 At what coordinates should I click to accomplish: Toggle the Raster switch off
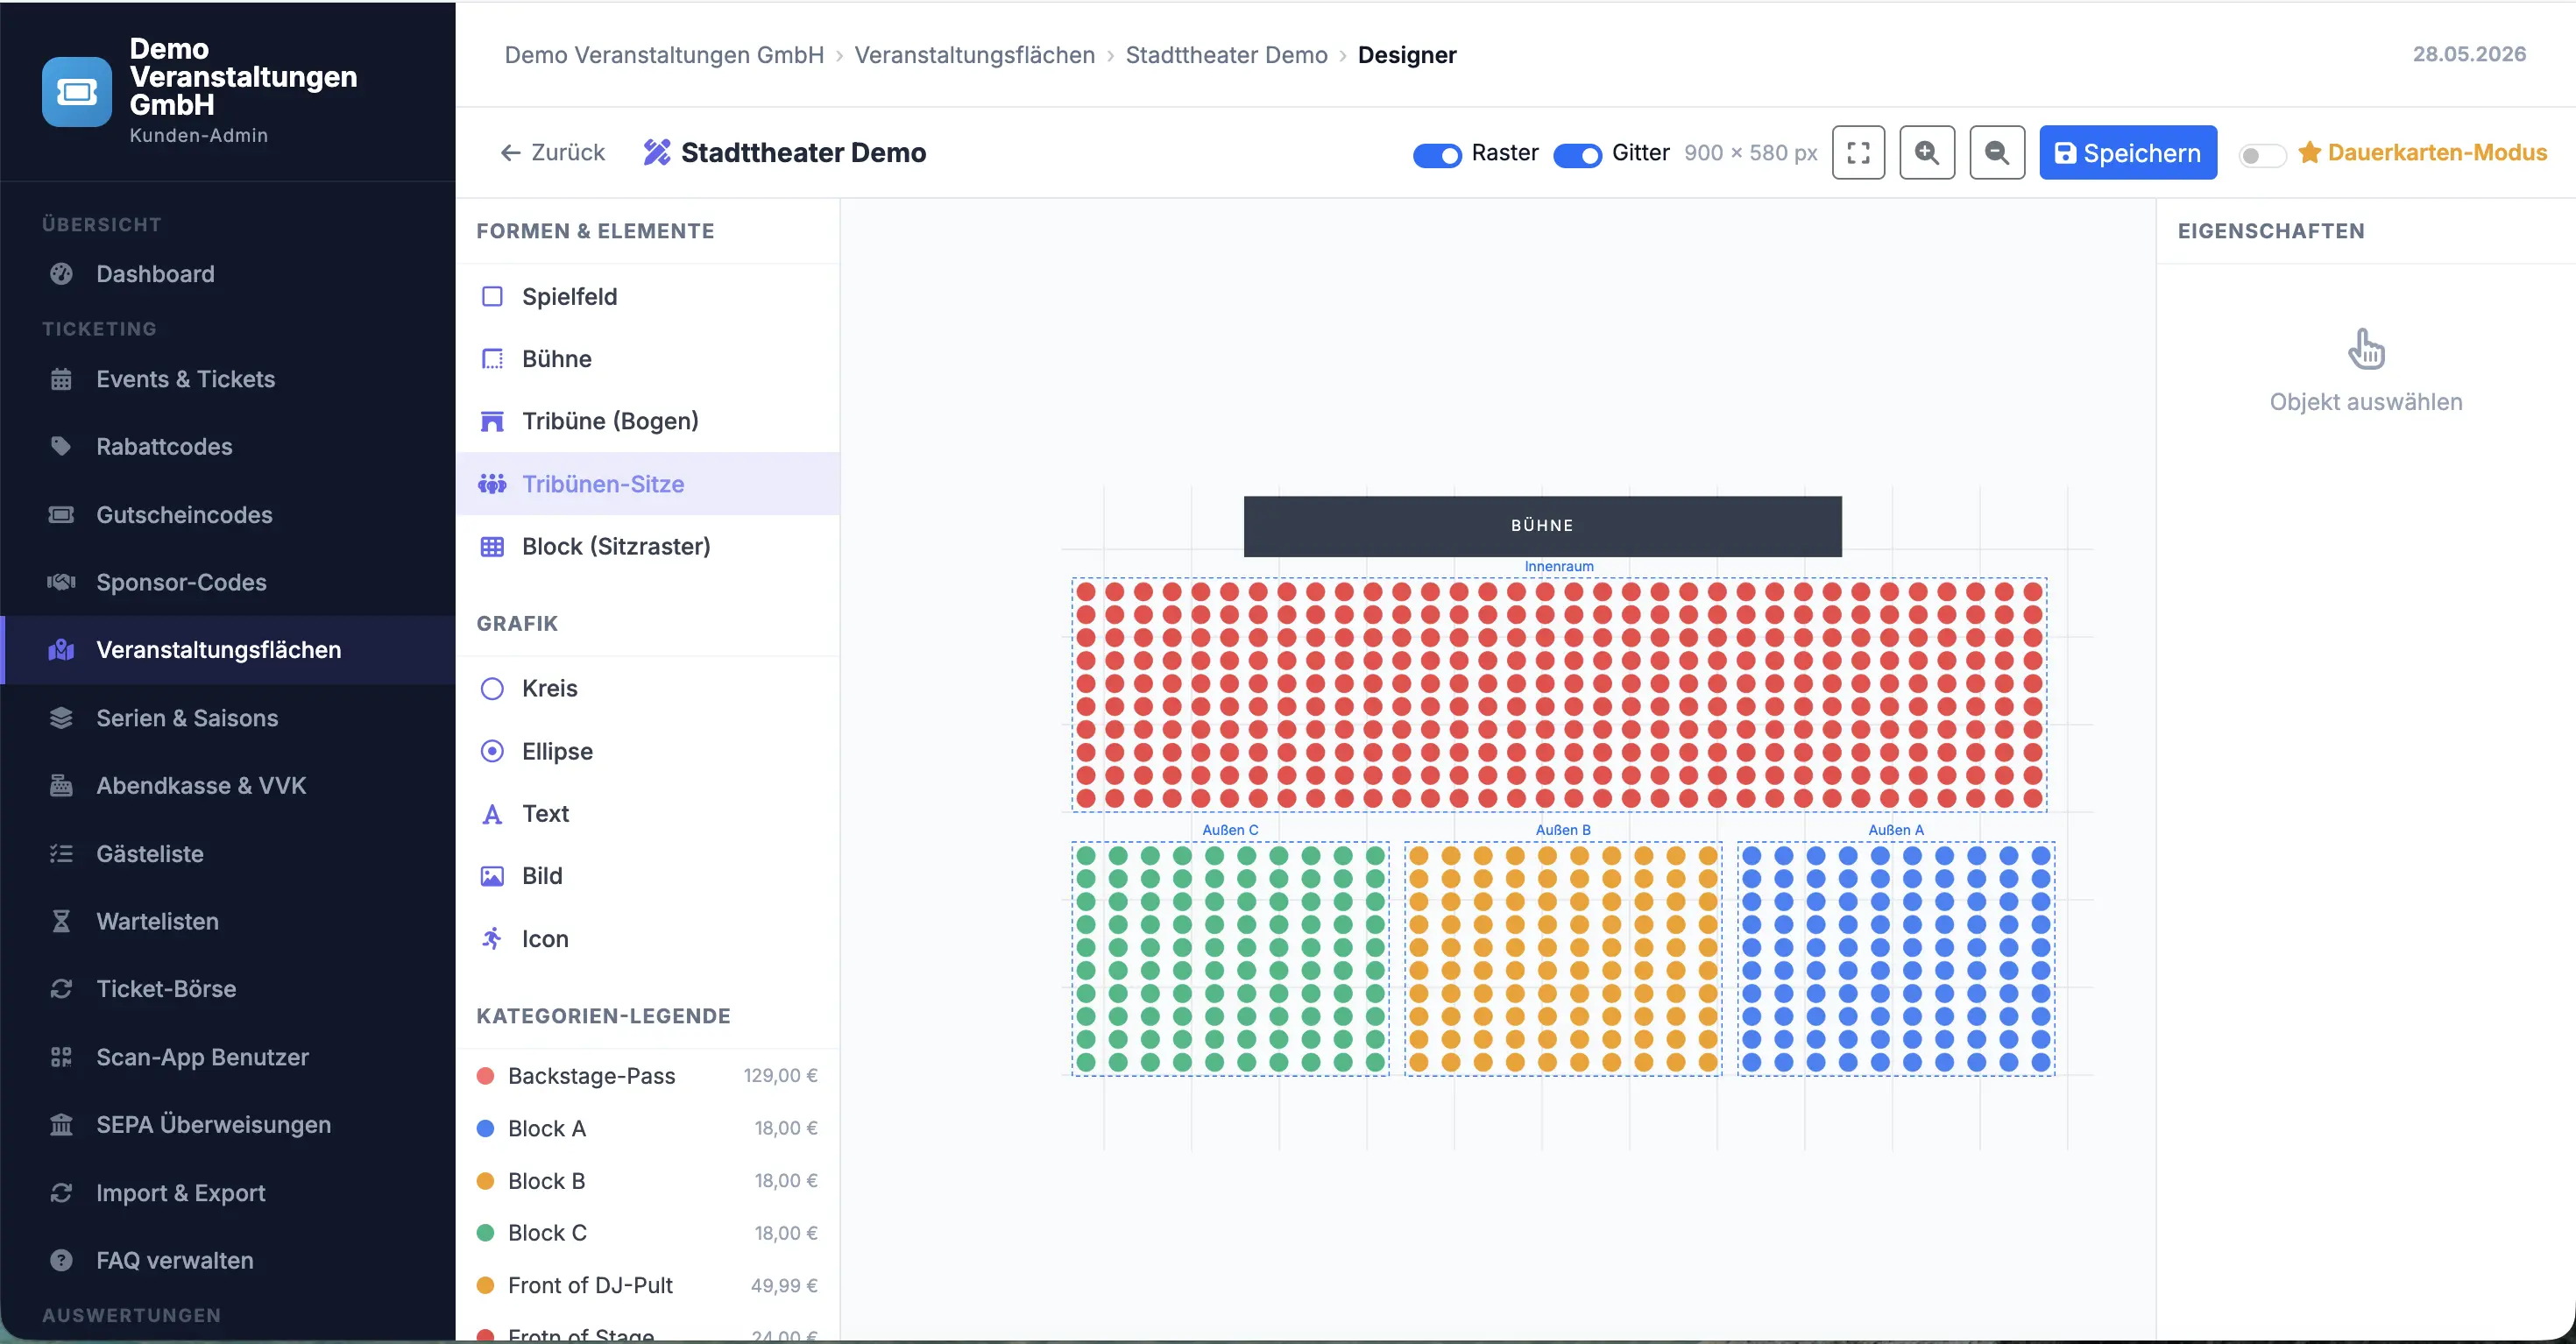click(1437, 154)
